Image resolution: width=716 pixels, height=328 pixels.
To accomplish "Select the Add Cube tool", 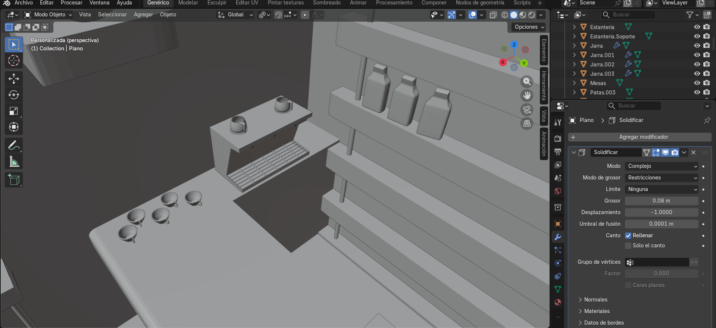I will pos(14,180).
